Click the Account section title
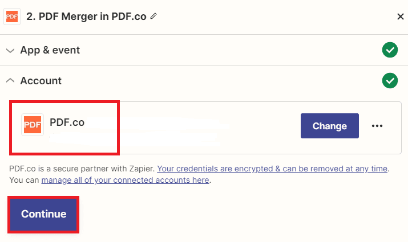Image resolution: width=408 pixels, height=242 pixels. pyautogui.click(x=41, y=81)
